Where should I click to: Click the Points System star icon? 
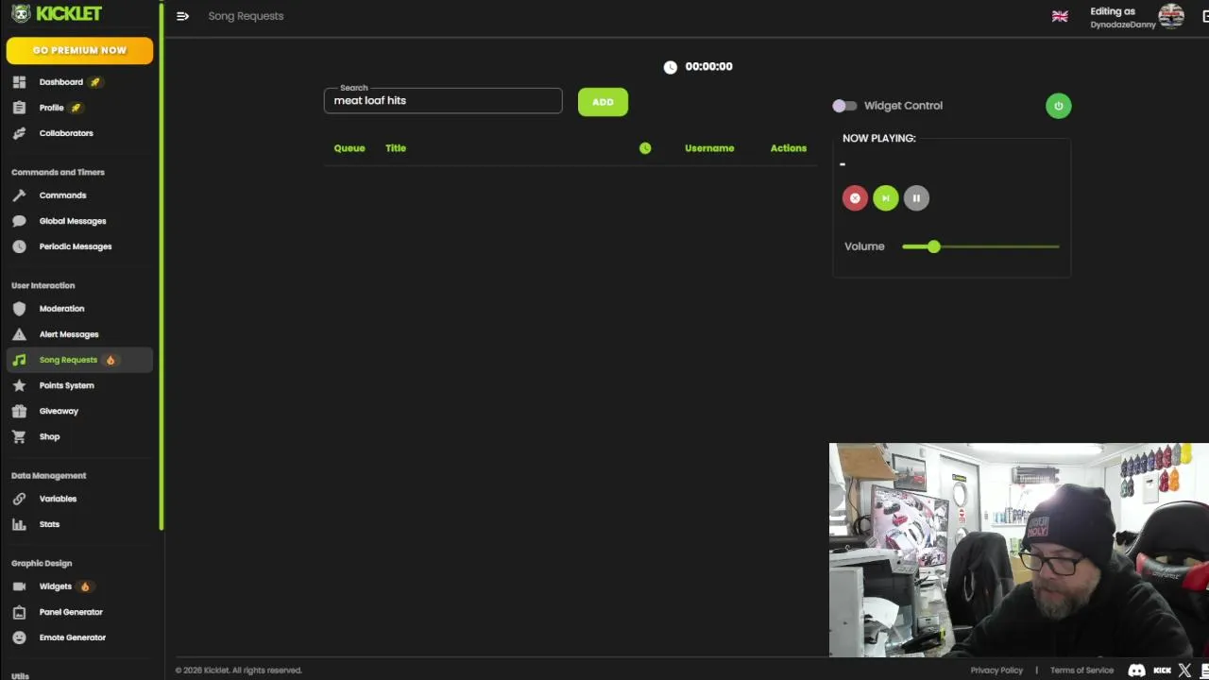(x=19, y=385)
